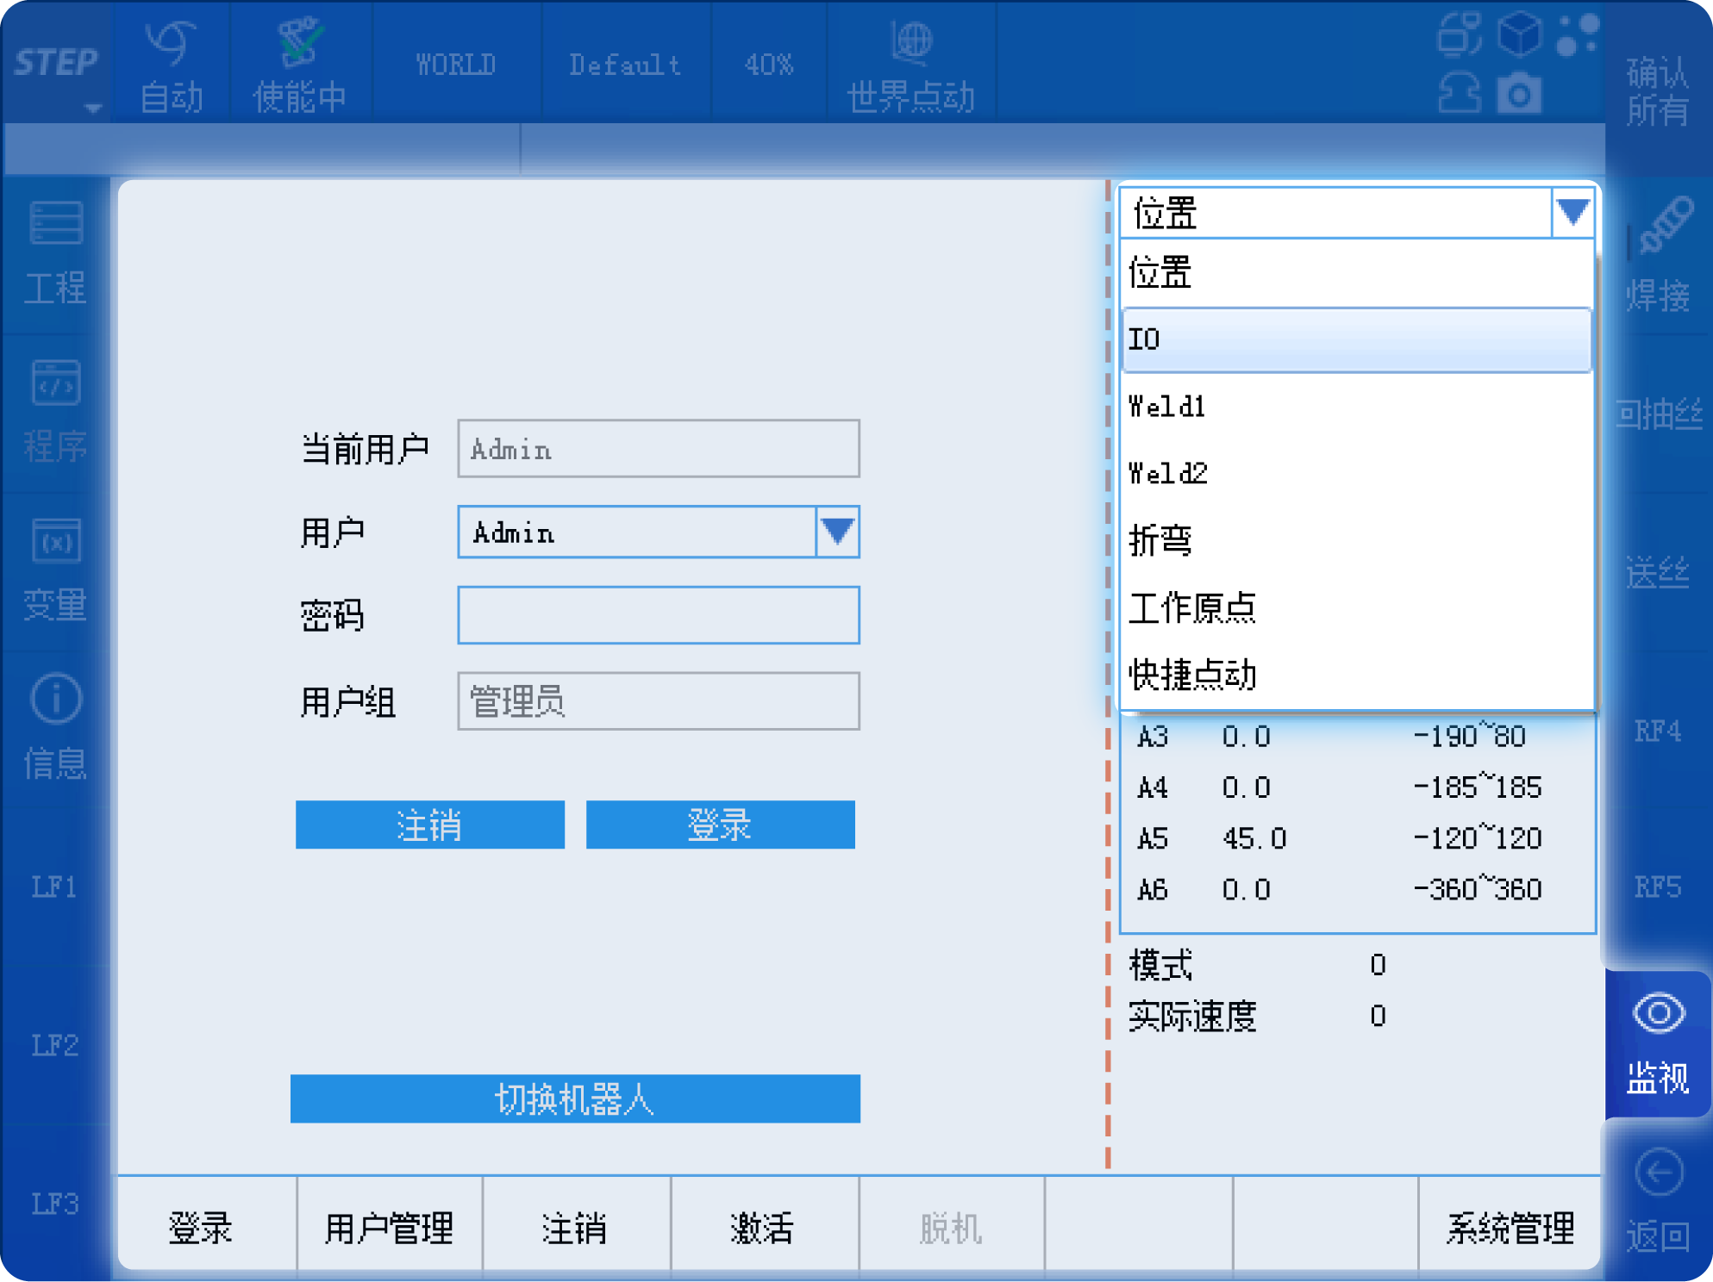1713x1282 pixels.
Task: Adjust the 40% speed setting
Action: point(768,65)
